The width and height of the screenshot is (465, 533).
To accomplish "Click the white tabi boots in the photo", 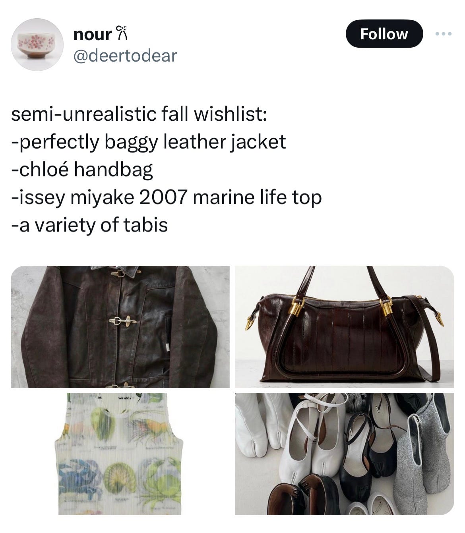I will tap(258, 421).
